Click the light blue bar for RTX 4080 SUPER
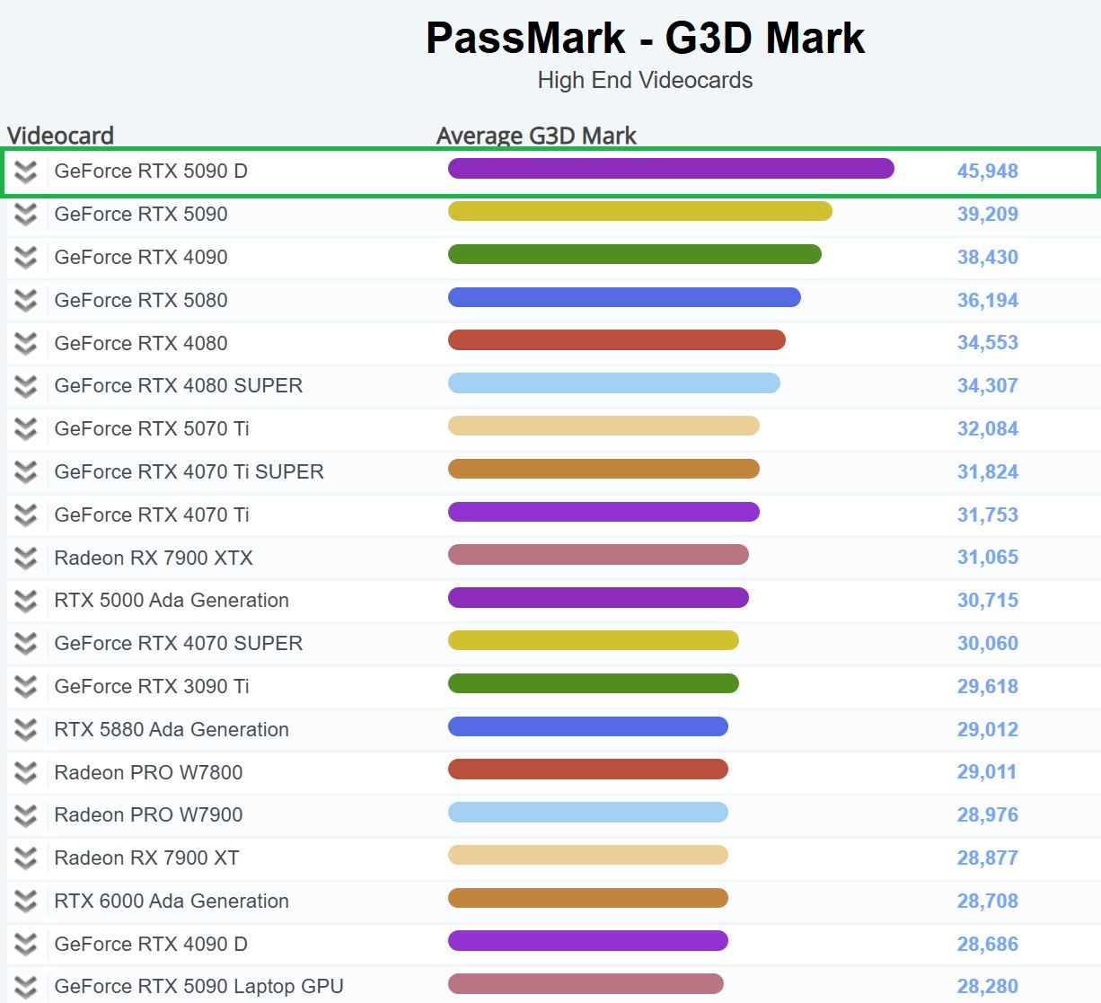Screen dimensions: 1101x1003 click(614, 383)
